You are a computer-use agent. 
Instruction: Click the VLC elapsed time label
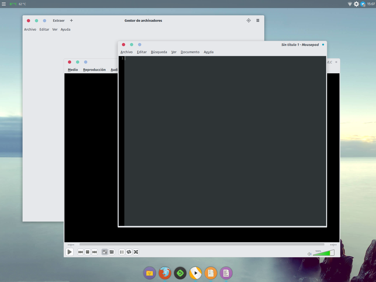coord(71,245)
